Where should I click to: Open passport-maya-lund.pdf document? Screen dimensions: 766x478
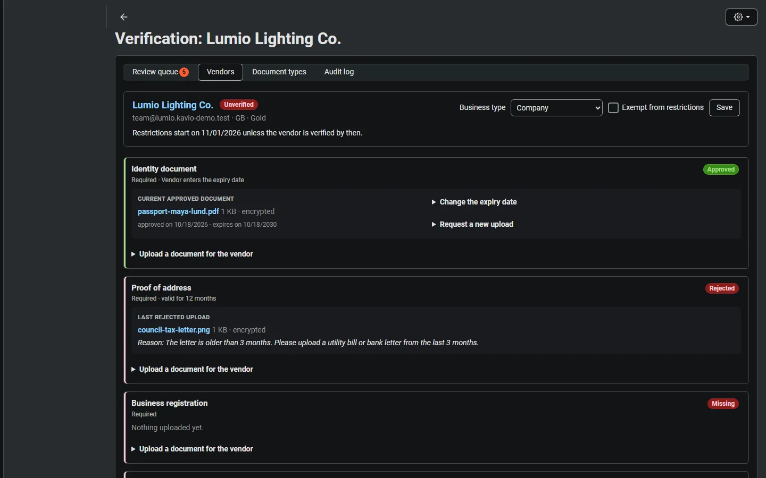click(178, 211)
